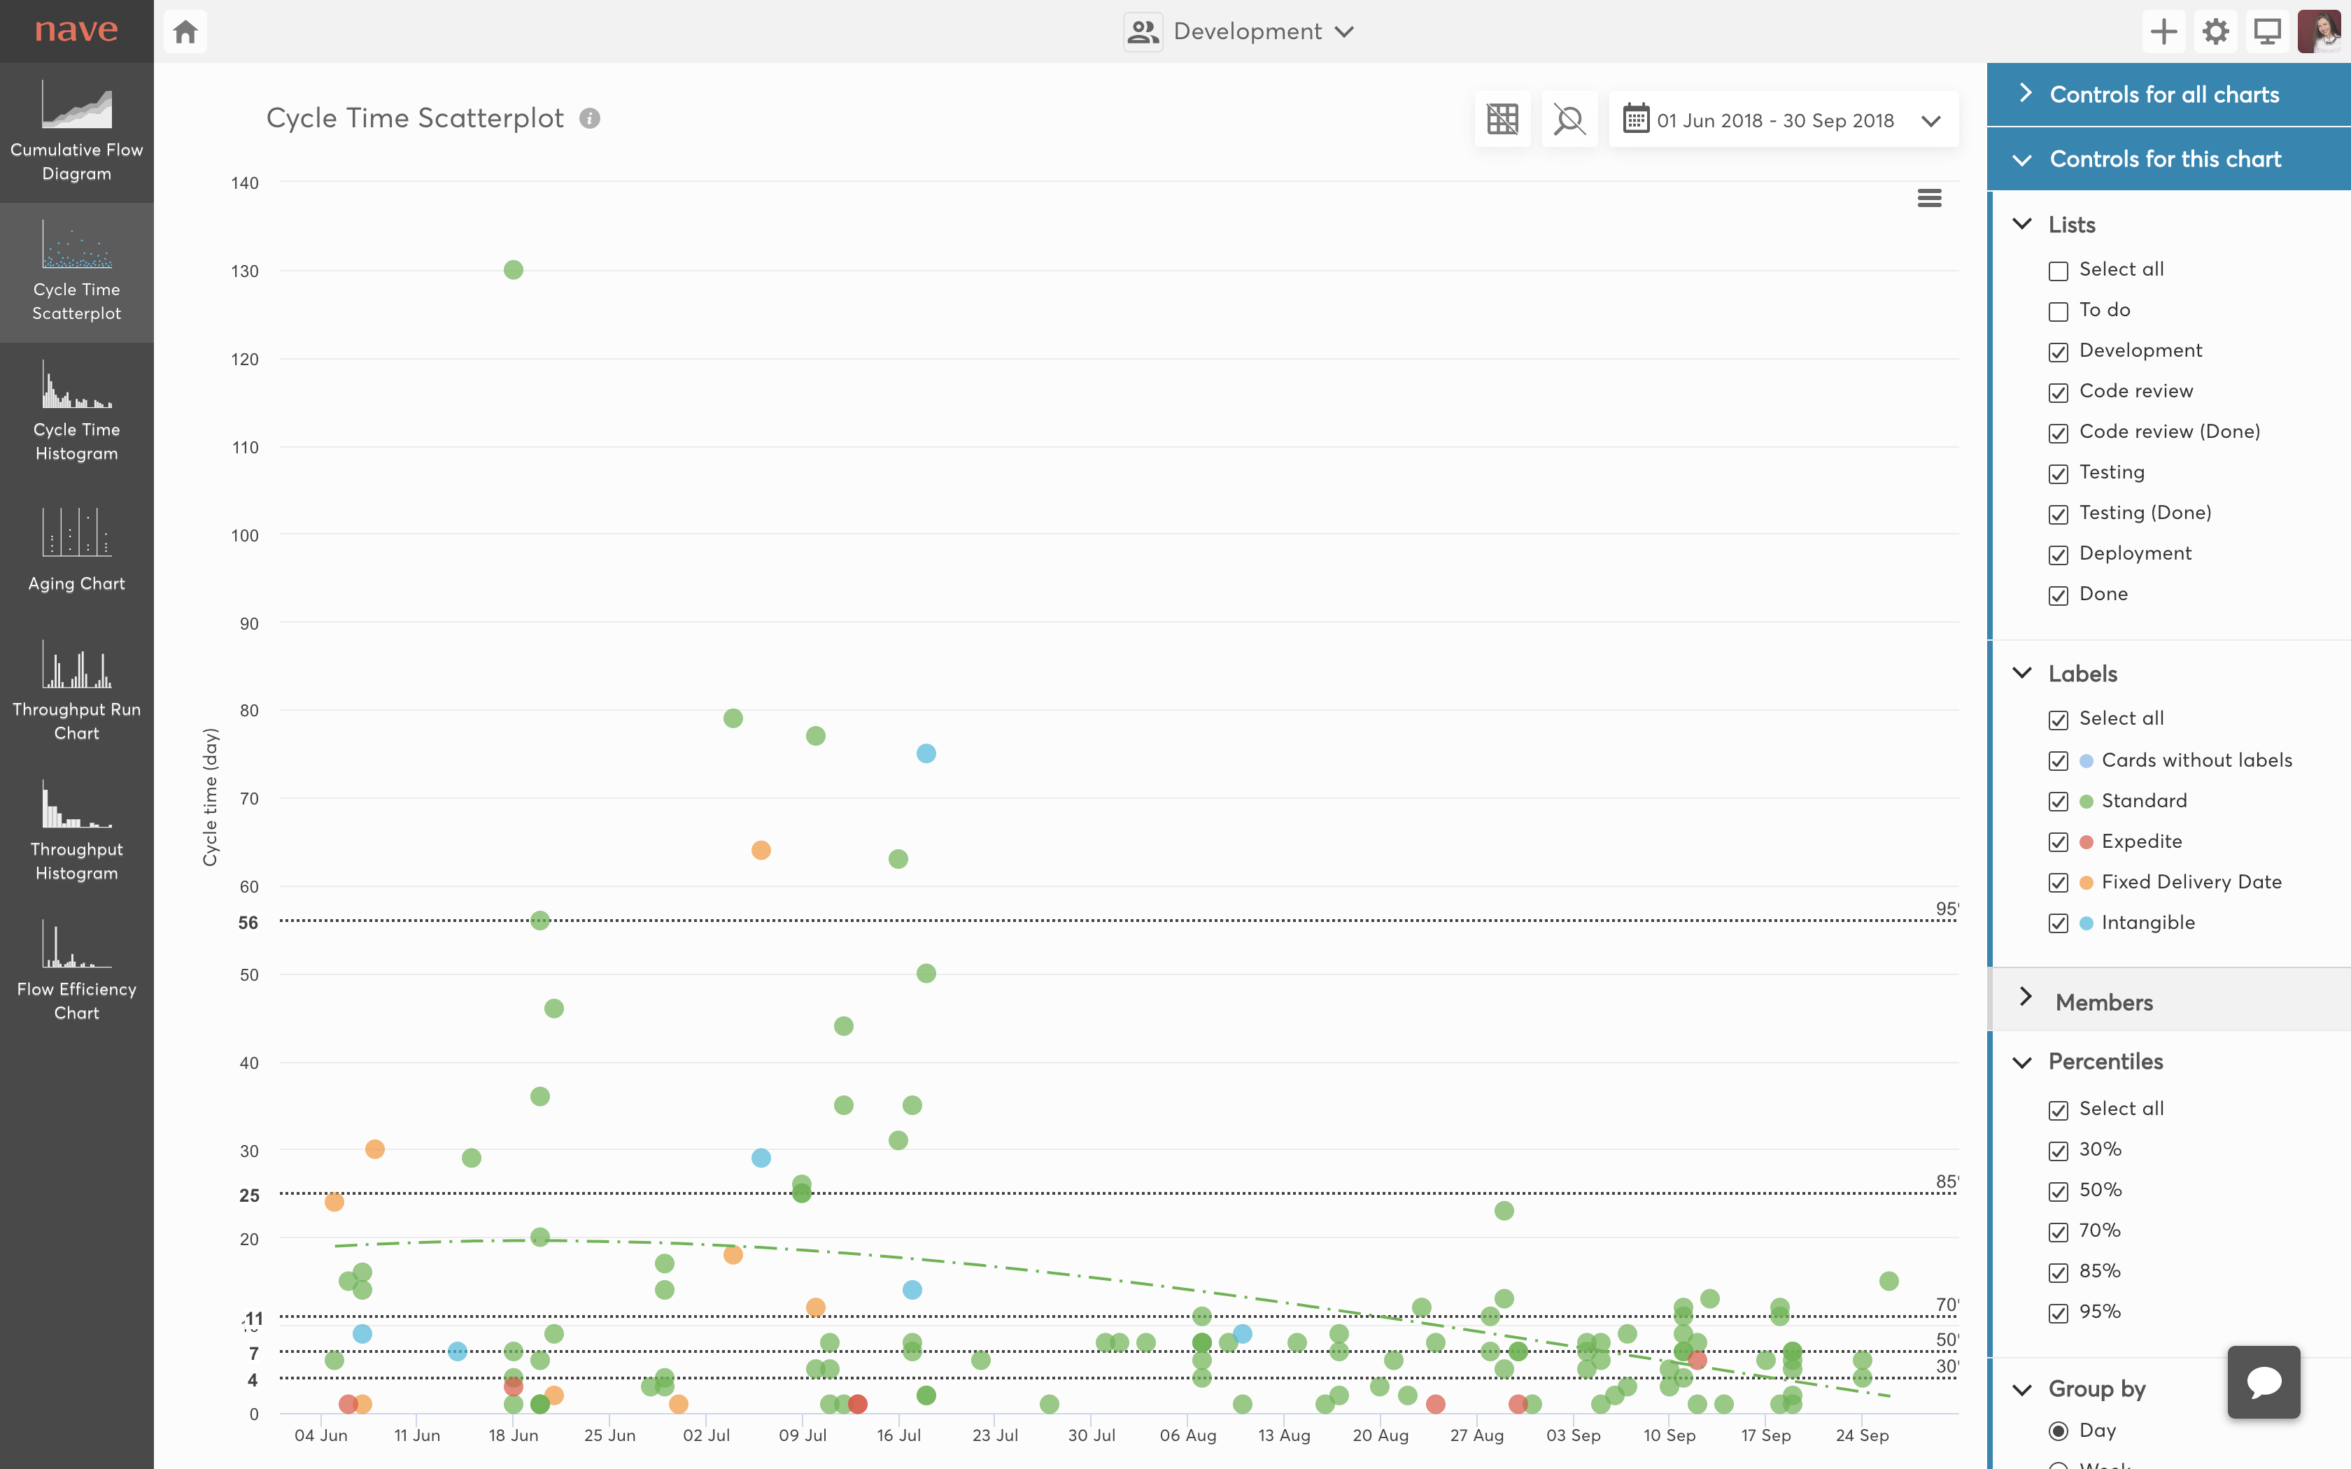Check the To do list checkbox

(x=2059, y=312)
